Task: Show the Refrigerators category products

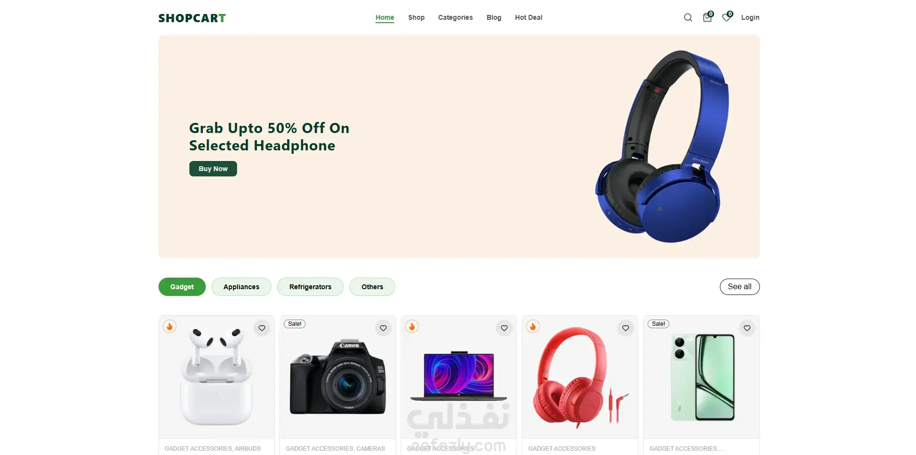Action: [x=310, y=287]
